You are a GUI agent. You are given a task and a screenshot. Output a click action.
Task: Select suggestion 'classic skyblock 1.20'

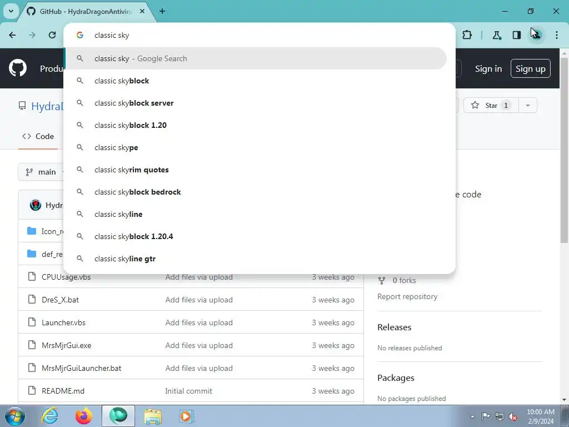[x=256, y=125]
